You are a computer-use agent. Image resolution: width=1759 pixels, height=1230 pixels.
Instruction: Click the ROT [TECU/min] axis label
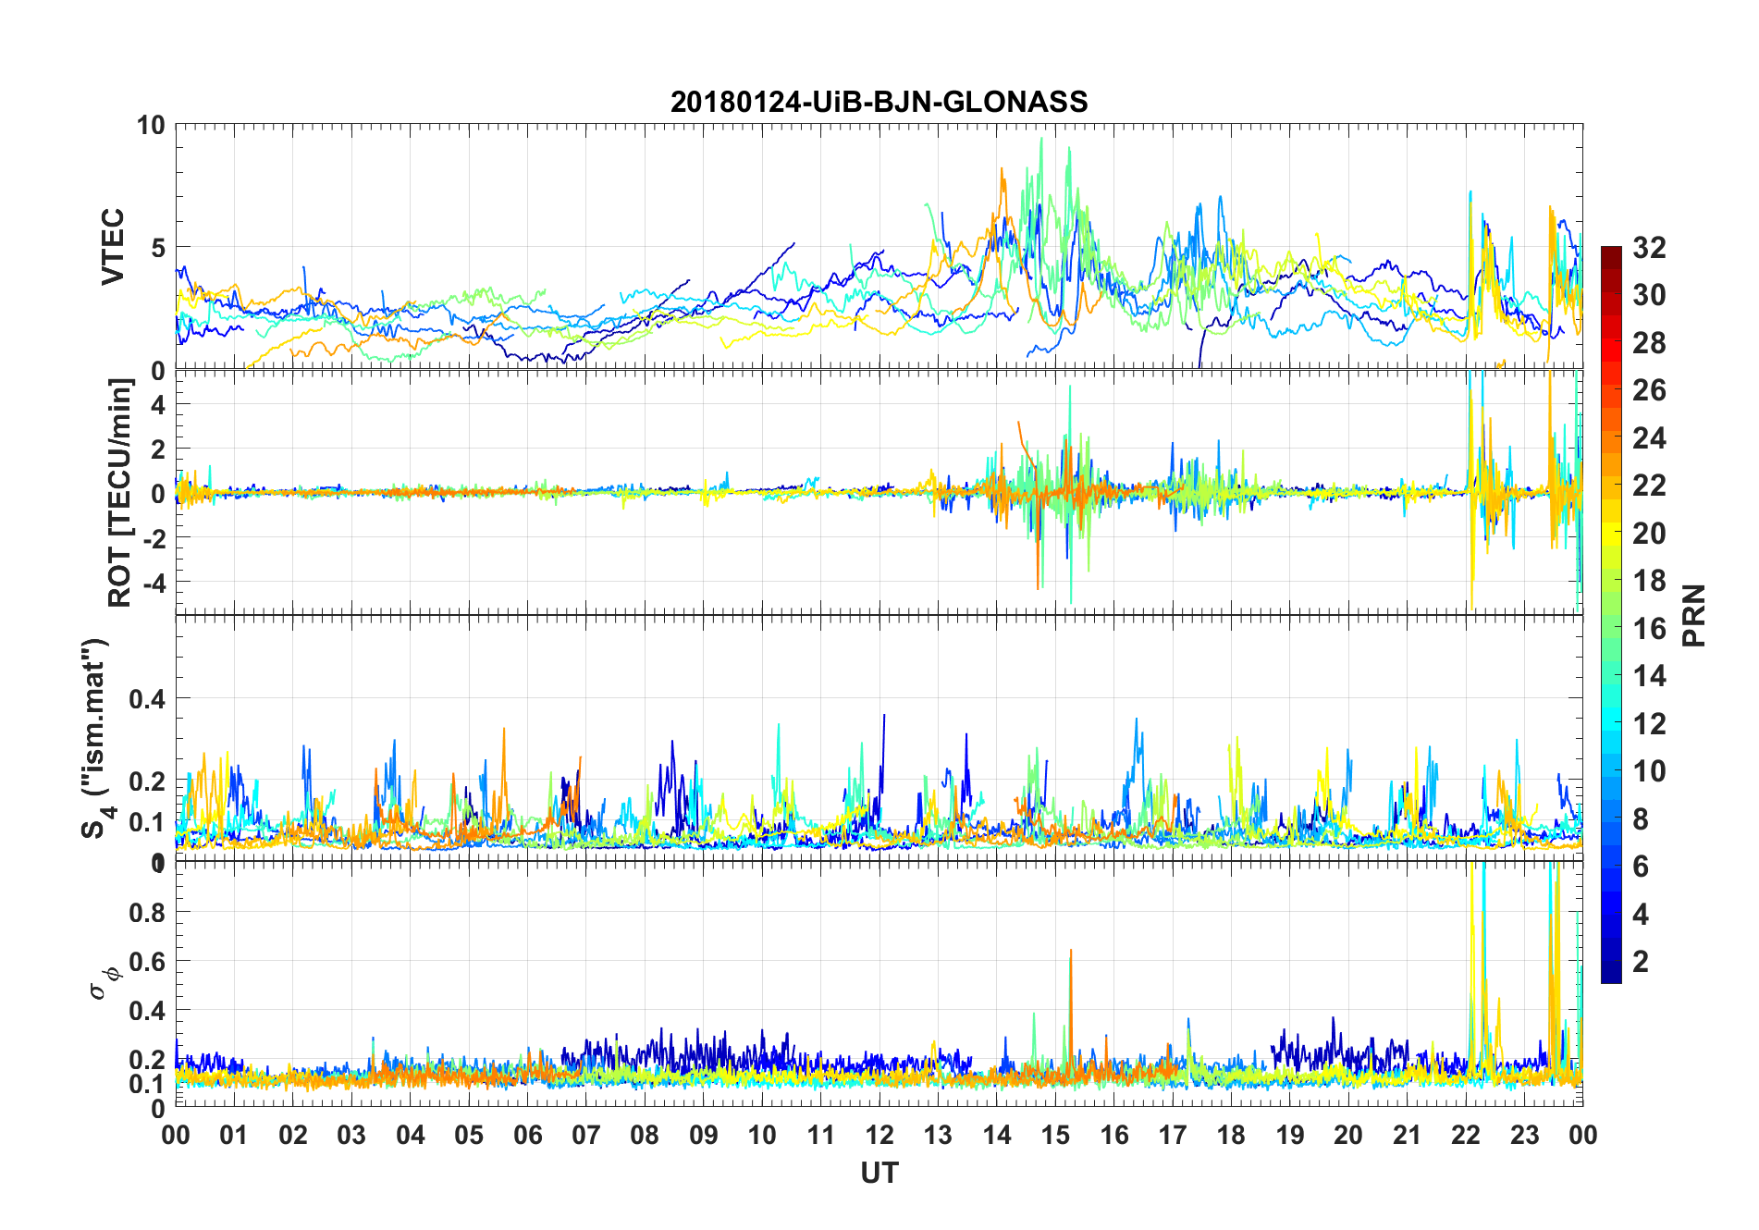120,492
